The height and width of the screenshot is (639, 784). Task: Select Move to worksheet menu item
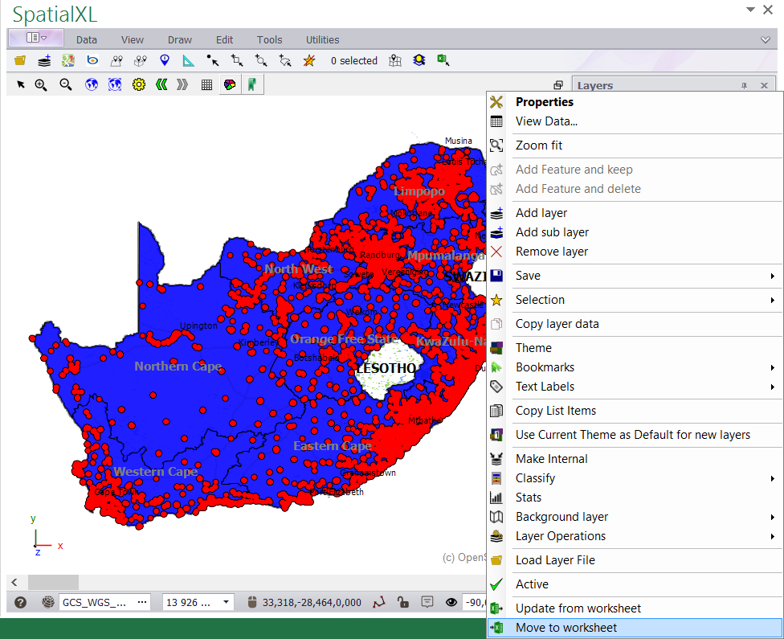[x=566, y=628]
